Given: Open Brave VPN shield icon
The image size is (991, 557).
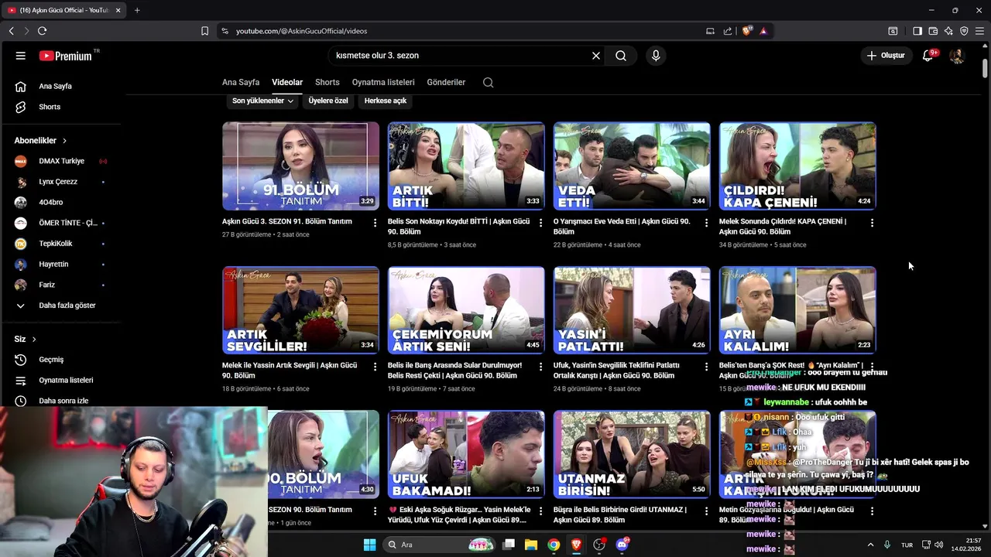Looking at the screenshot, I should [x=964, y=31].
